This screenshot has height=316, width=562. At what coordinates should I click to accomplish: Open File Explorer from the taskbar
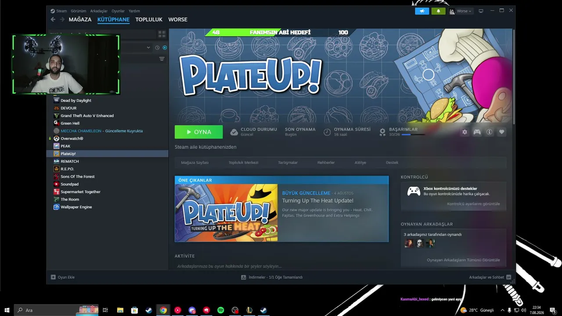[x=120, y=310]
